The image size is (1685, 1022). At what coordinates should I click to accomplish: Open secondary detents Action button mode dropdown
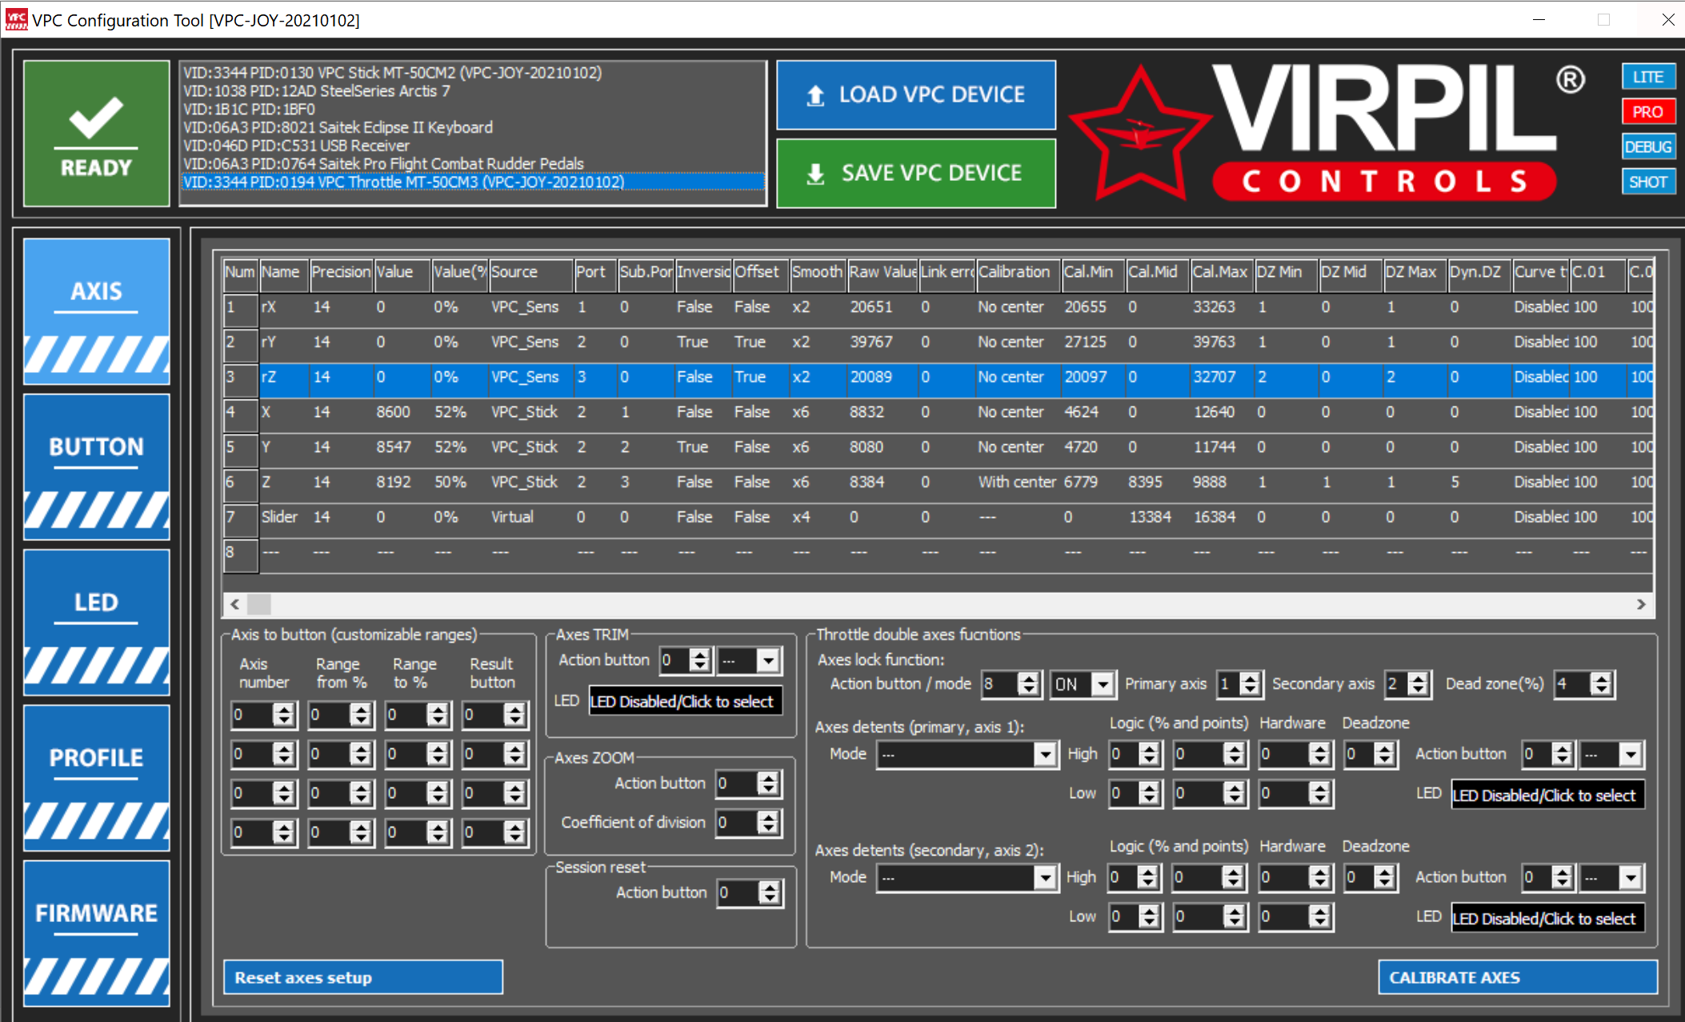tap(1612, 878)
